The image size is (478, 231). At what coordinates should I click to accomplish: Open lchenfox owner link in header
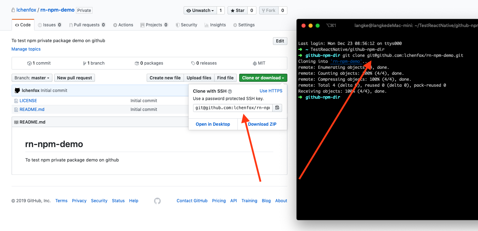[x=26, y=10]
